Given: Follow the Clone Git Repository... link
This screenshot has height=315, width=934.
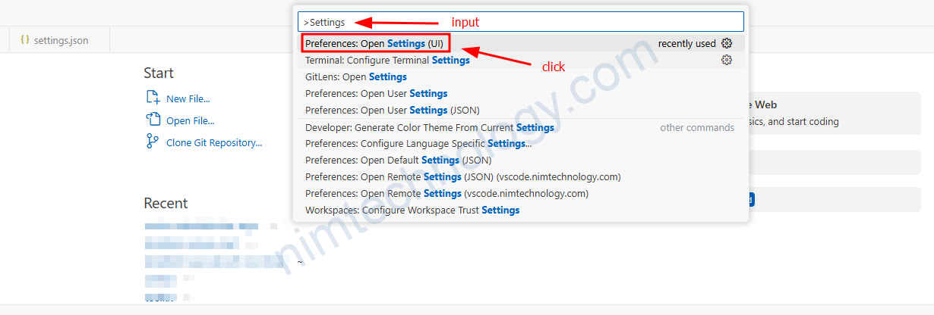Looking at the screenshot, I should coord(214,142).
